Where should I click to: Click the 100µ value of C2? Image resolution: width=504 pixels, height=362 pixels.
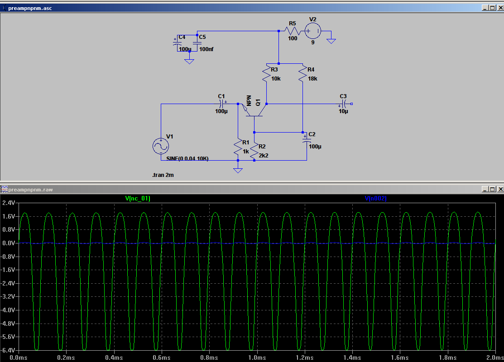point(315,147)
